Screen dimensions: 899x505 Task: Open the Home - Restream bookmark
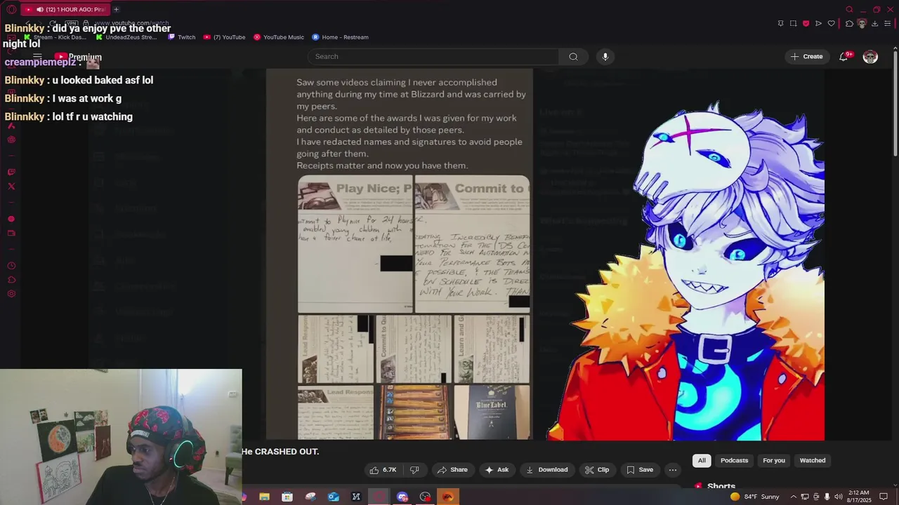point(340,37)
